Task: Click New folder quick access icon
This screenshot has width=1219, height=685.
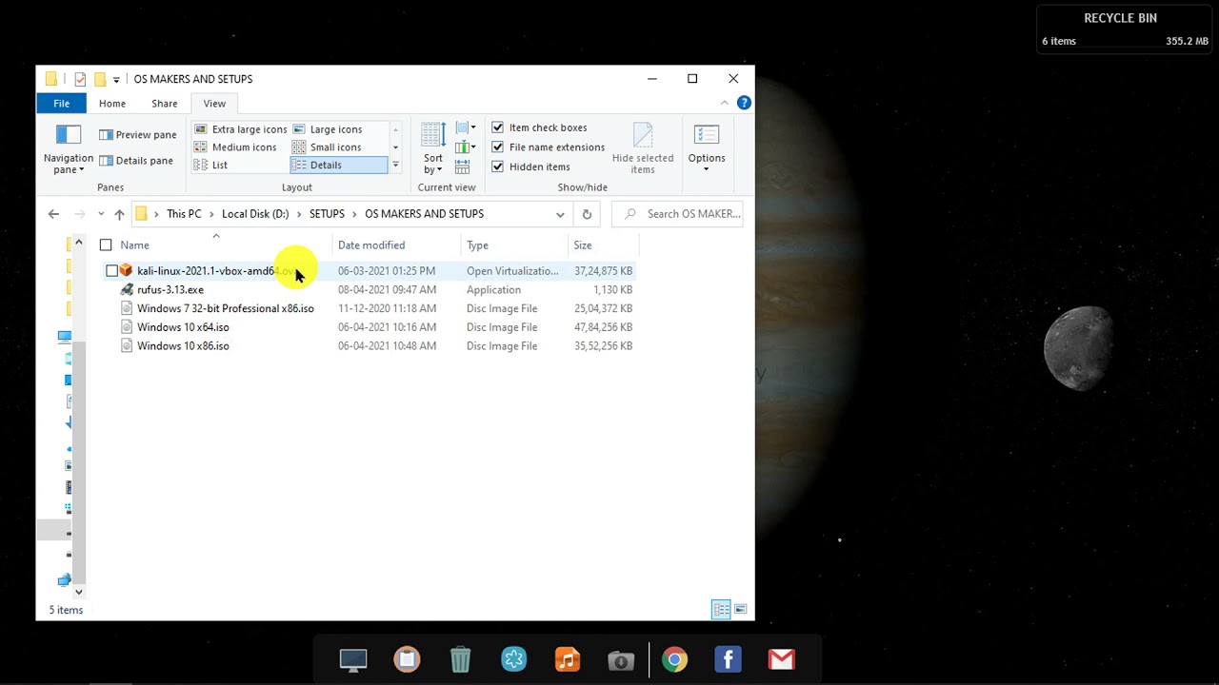Action: tap(99, 79)
